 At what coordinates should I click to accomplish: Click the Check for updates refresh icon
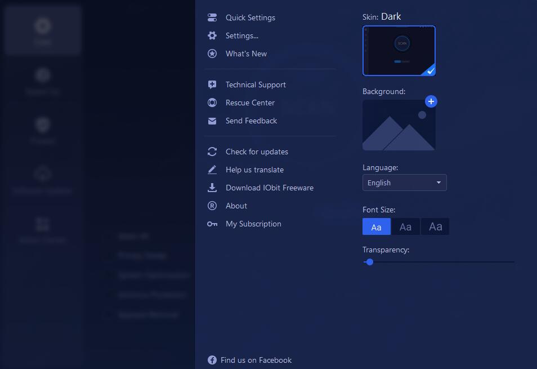pyautogui.click(x=212, y=152)
